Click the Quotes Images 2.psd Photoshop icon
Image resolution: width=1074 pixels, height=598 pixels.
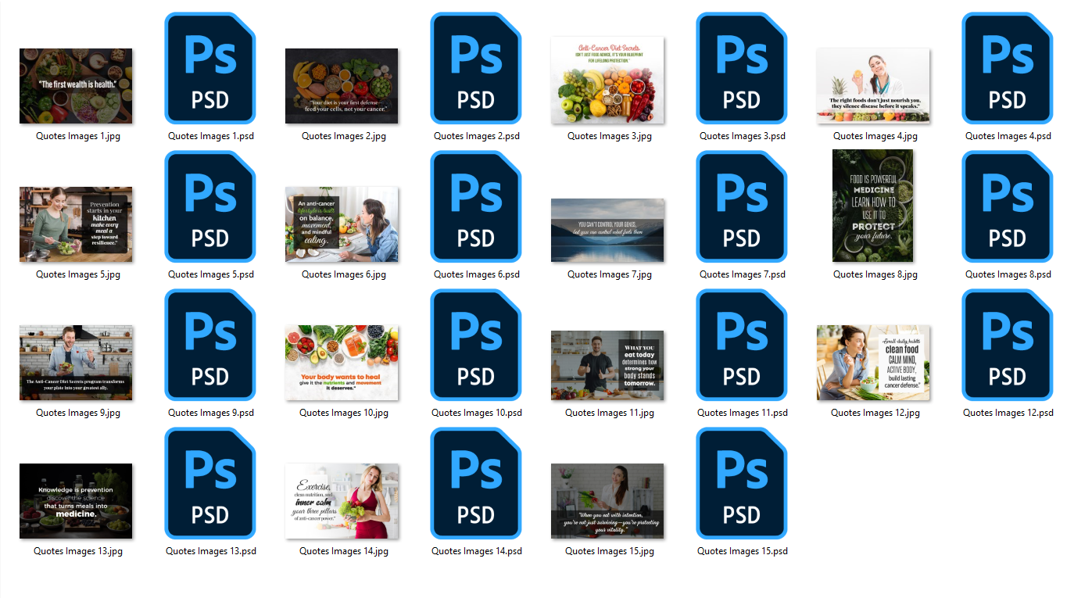click(x=476, y=68)
